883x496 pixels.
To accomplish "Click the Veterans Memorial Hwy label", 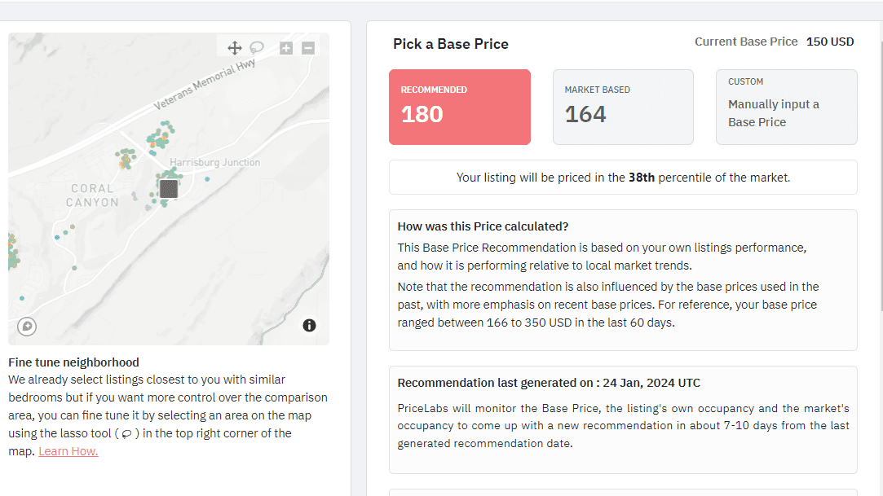I will tap(205, 84).
